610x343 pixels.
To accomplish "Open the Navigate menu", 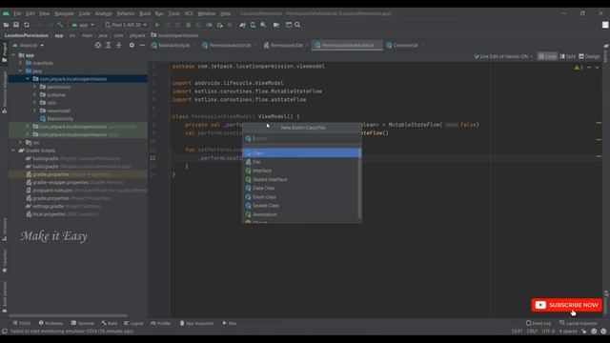I will pos(64,13).
